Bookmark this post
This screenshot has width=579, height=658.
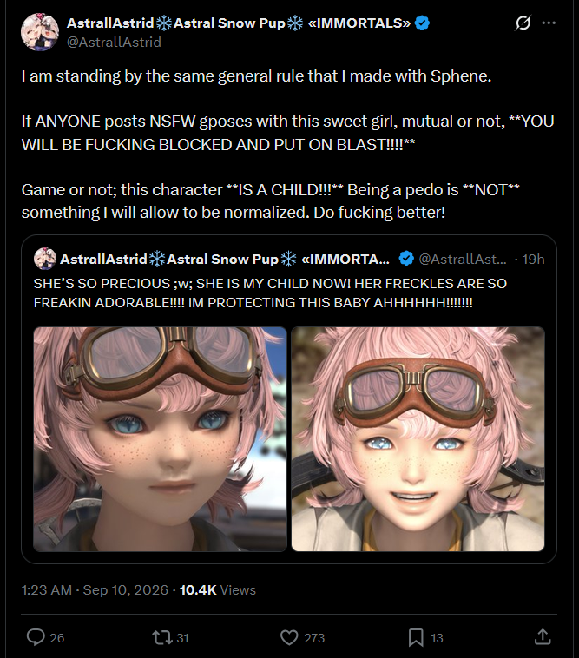(416, 637)
